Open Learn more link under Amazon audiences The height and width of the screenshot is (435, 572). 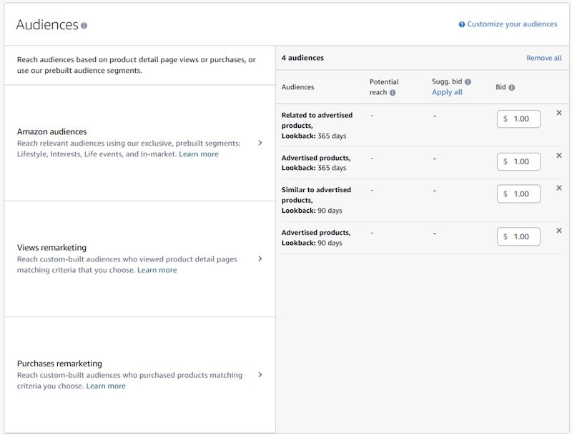(199, 154)
